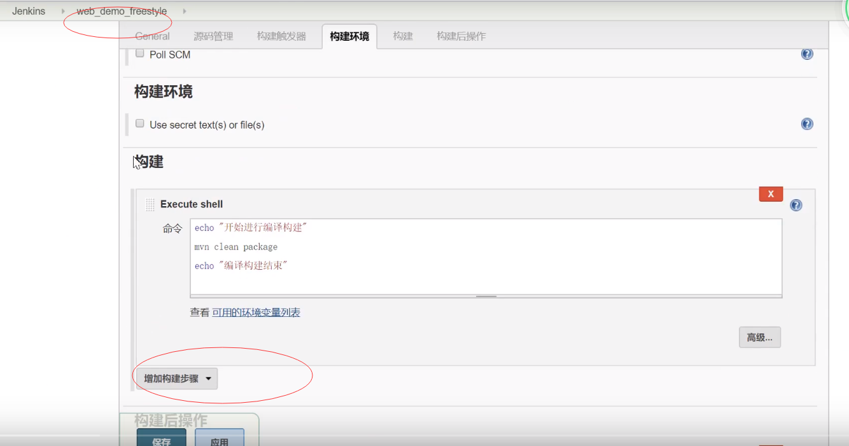This screenshot has width=849, height=446.
Task: Click the 保存 button
Action: 162,438
